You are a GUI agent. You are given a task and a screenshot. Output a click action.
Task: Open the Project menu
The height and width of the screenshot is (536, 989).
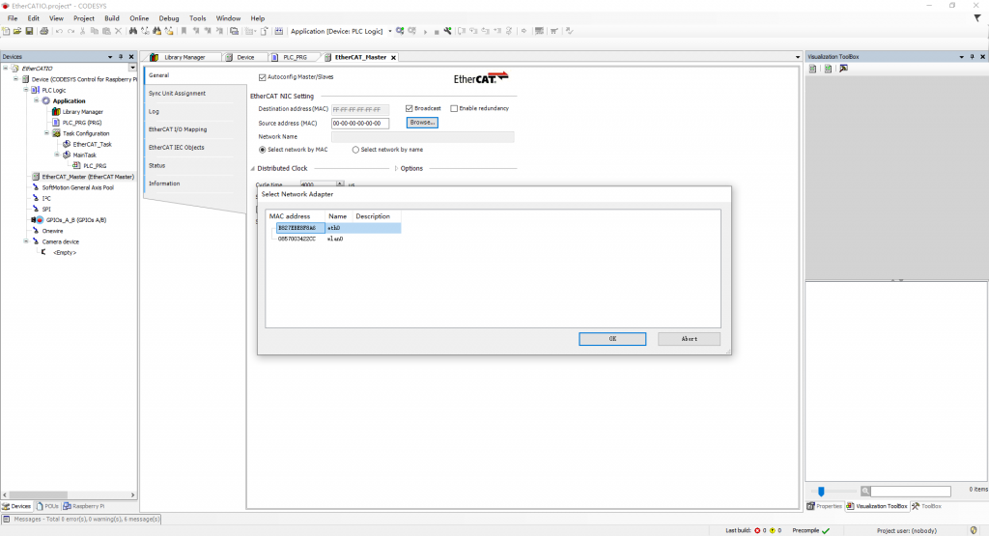(84, 18)
